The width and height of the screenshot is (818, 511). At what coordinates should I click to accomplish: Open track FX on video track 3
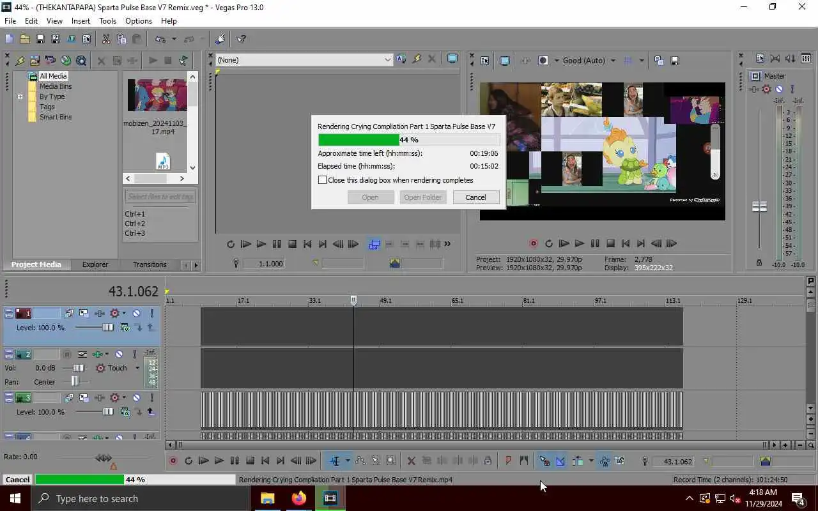tap(99, 398)
